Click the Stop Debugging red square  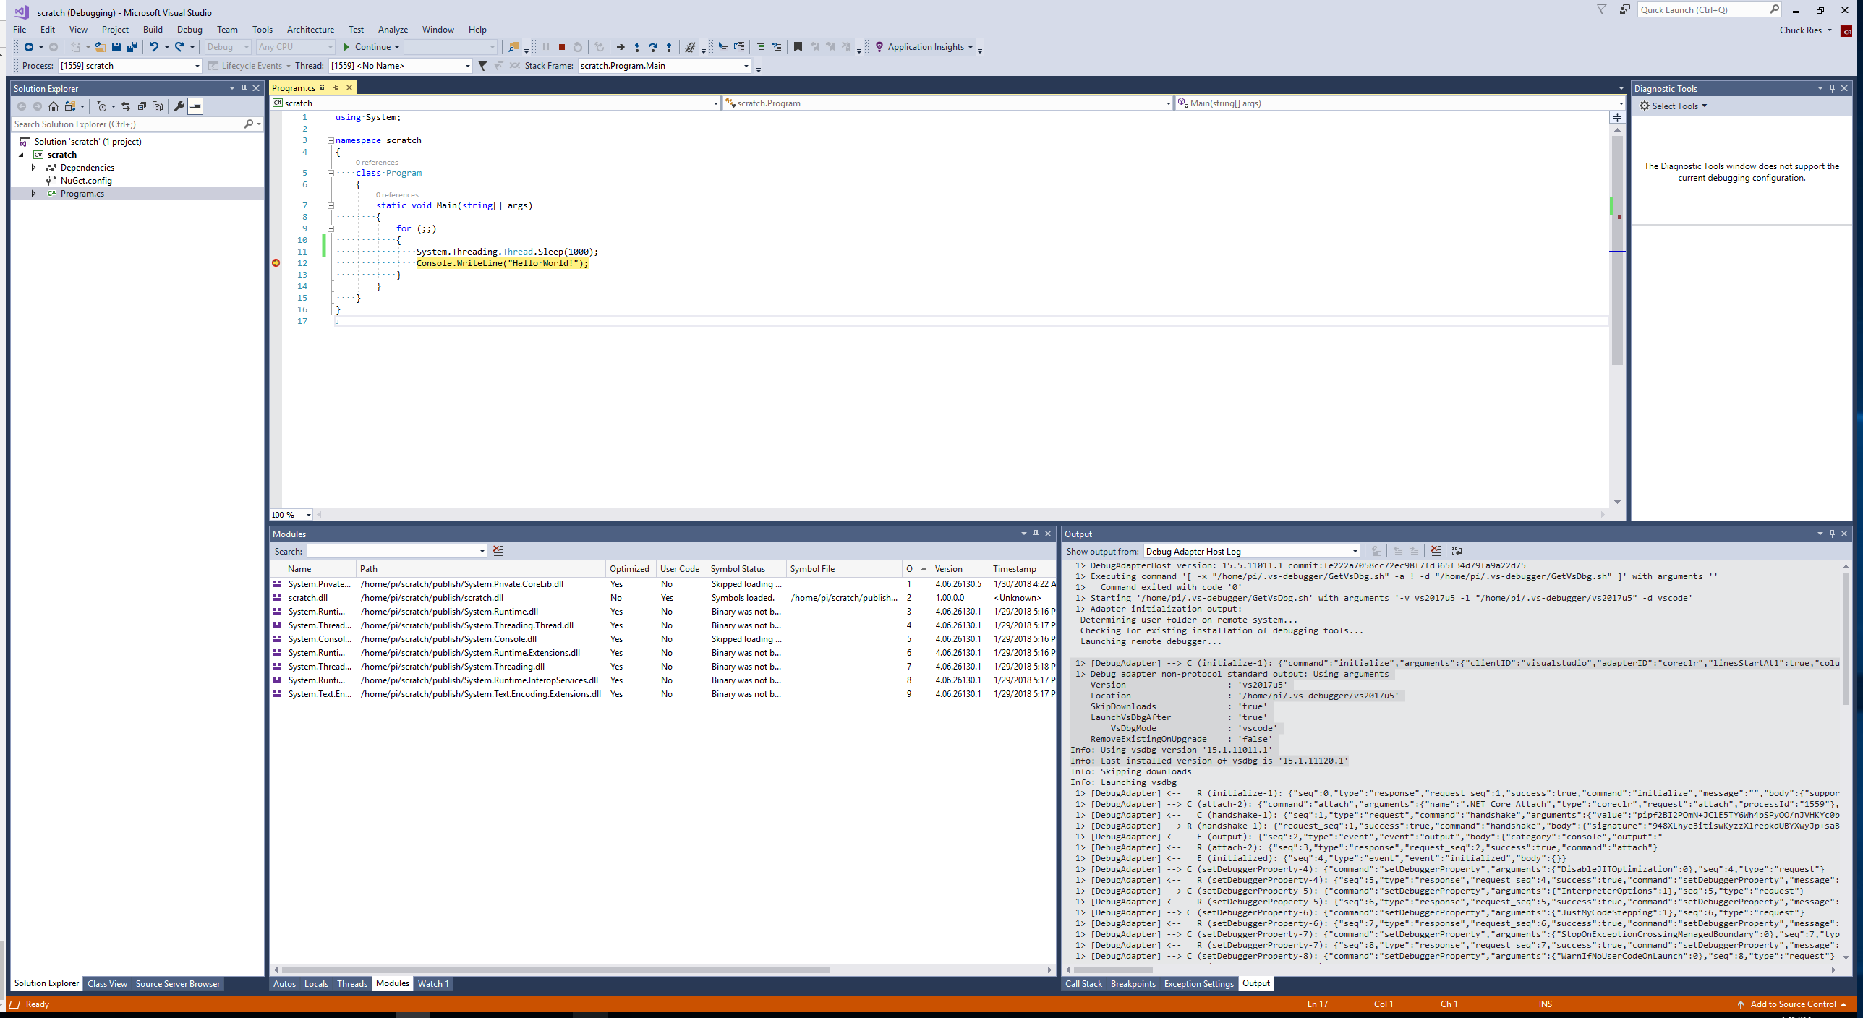coord(561,47)
